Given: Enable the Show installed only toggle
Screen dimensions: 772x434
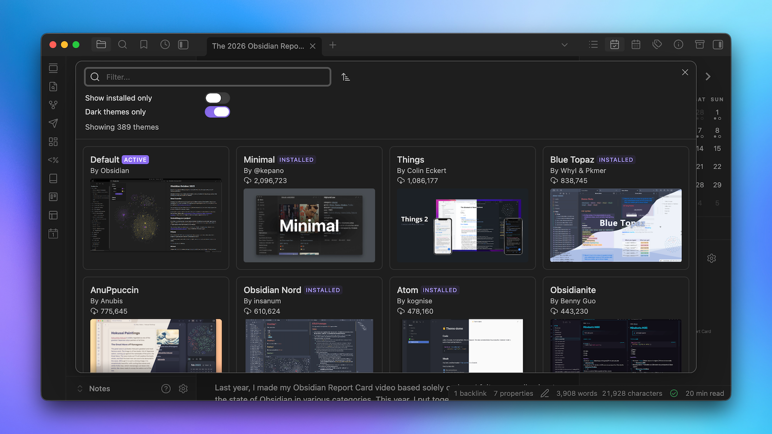Looking at the screenshot, I should pos(217,98).
